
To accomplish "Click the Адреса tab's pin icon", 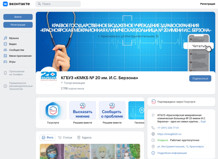I will (79, 137).
